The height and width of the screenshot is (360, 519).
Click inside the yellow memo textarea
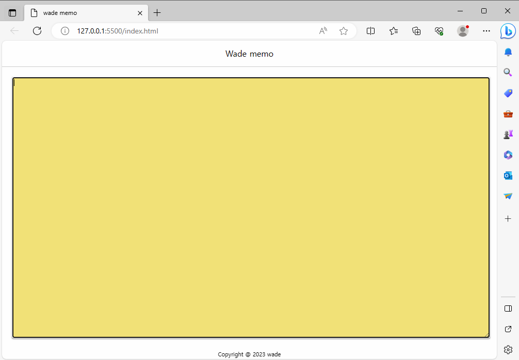click(x=251, y=208)
